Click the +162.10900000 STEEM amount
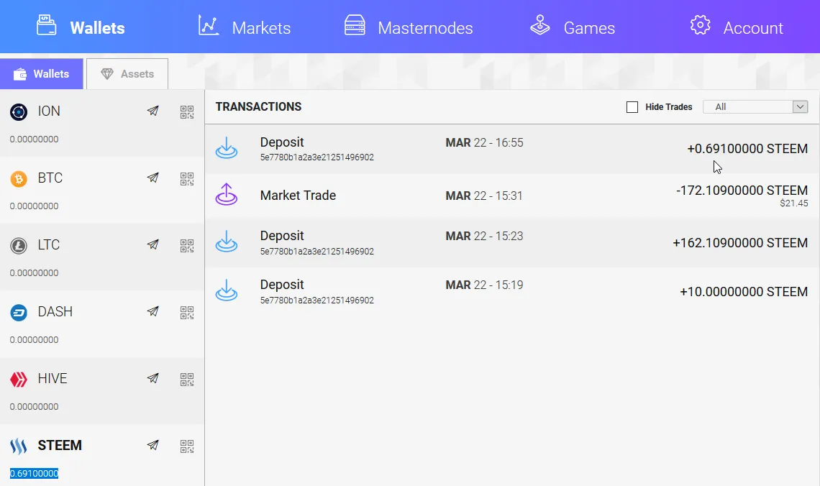The width and height of the screenshot is (820, 486). (x=740, y=243)
